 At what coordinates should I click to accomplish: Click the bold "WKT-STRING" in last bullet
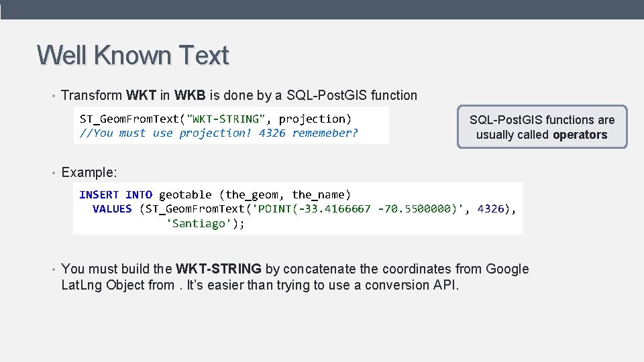coord(218,269)
